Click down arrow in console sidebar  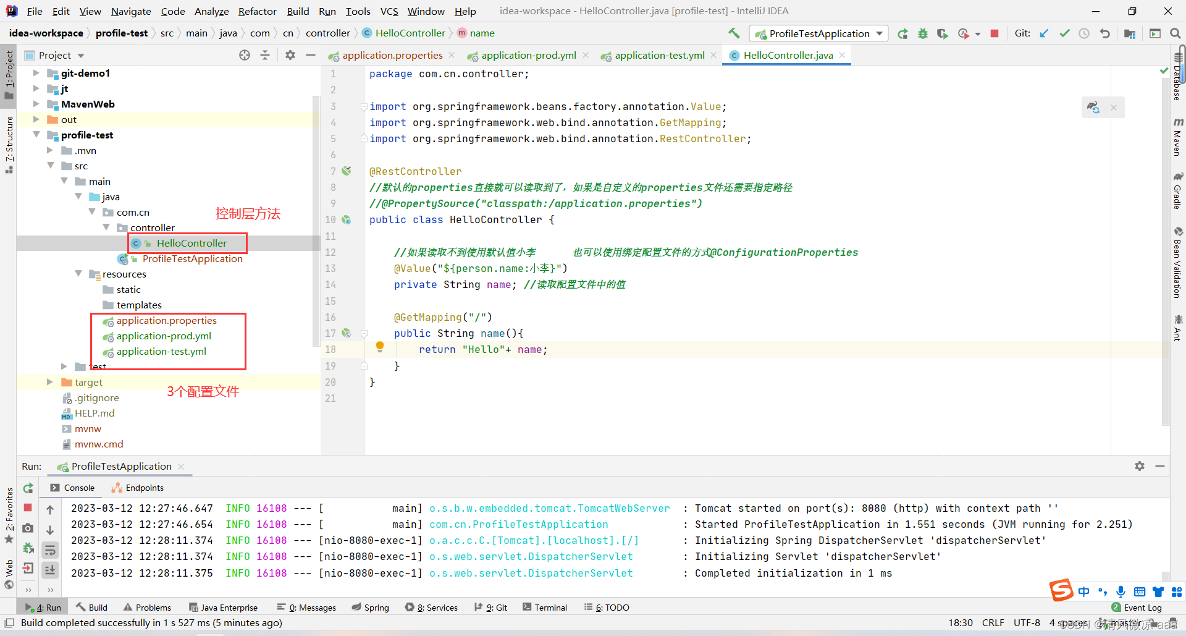coord(50,530)
